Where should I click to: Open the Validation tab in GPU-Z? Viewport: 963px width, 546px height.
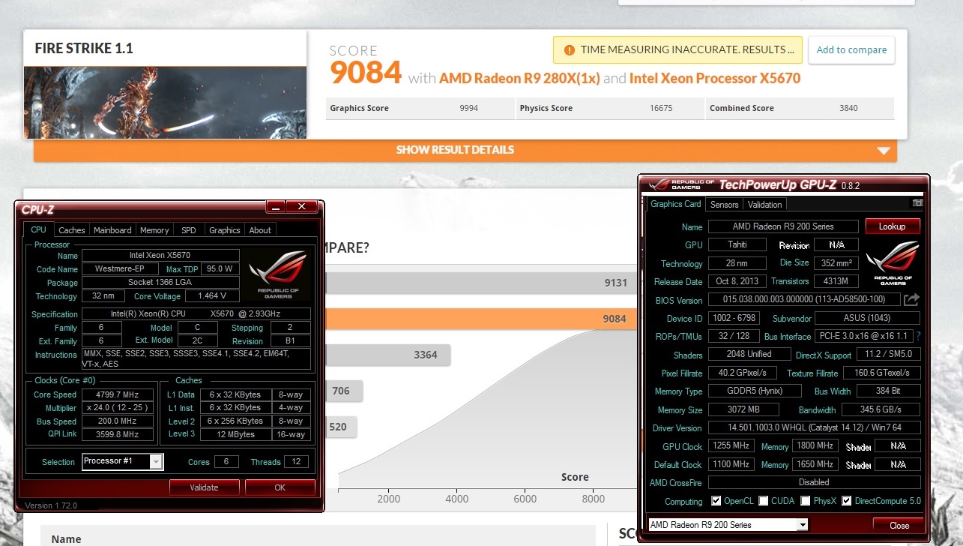(765, 205)
